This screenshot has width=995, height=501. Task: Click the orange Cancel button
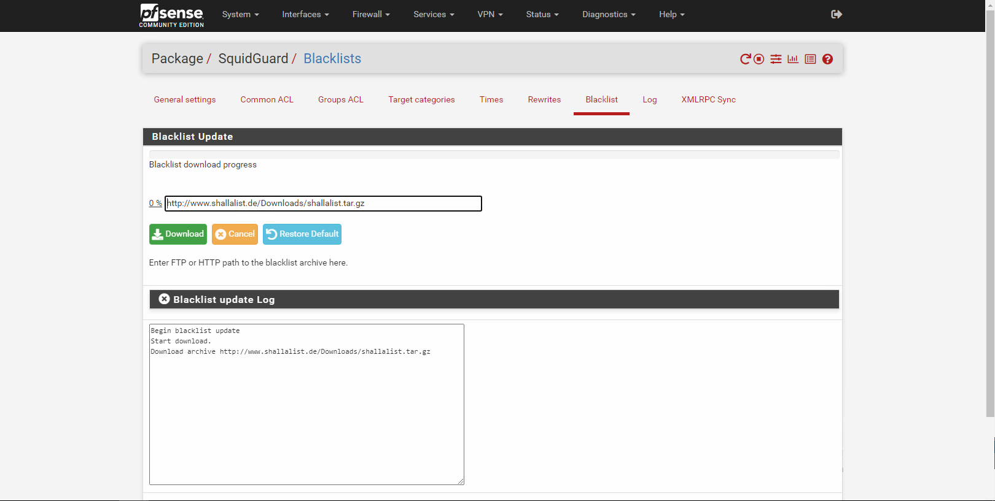click(x=235, y=234)
